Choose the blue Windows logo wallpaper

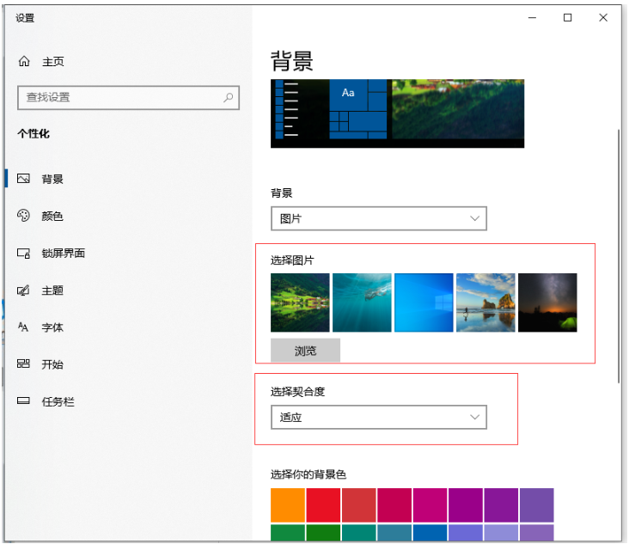[x=424, y=303]
